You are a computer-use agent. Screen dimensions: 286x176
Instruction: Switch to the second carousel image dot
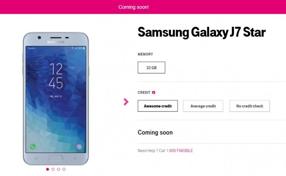point(53,169)
